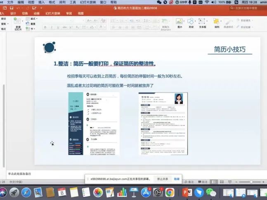Toggle the 备注 (Notes) button in status bar
267x200 pixels.
189,182
